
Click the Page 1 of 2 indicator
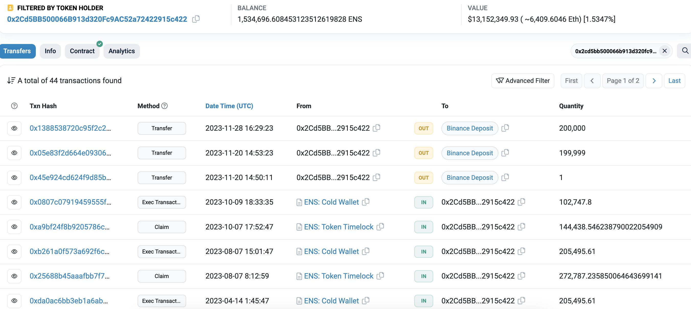(623, 81)
